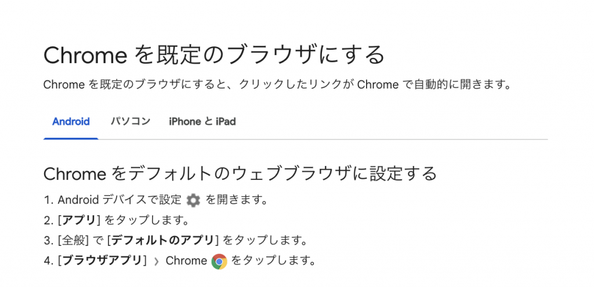Click the Android デバイスで設定 text in step 1
The image size is (594, 287).
click(119, 200)
